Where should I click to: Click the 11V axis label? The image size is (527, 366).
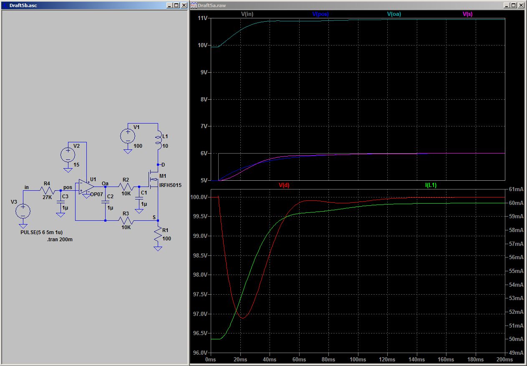pos(202,18)
